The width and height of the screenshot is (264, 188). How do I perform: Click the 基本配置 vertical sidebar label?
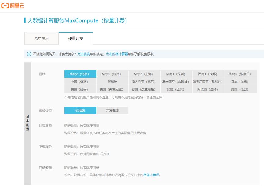(x=28, y=123)
